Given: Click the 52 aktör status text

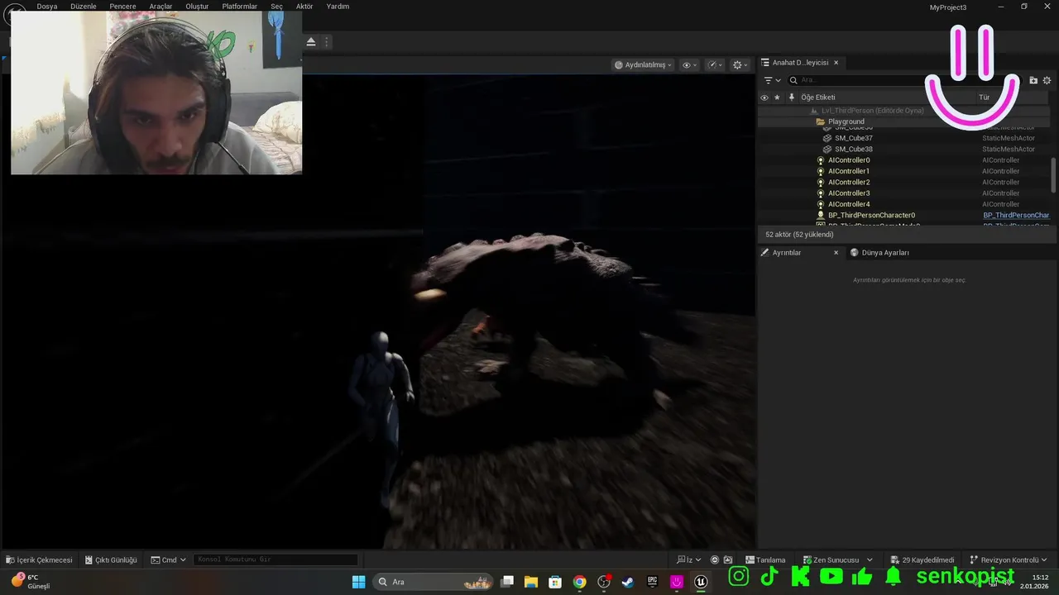Looking at the screenshot, I should [x=799, y=235].
